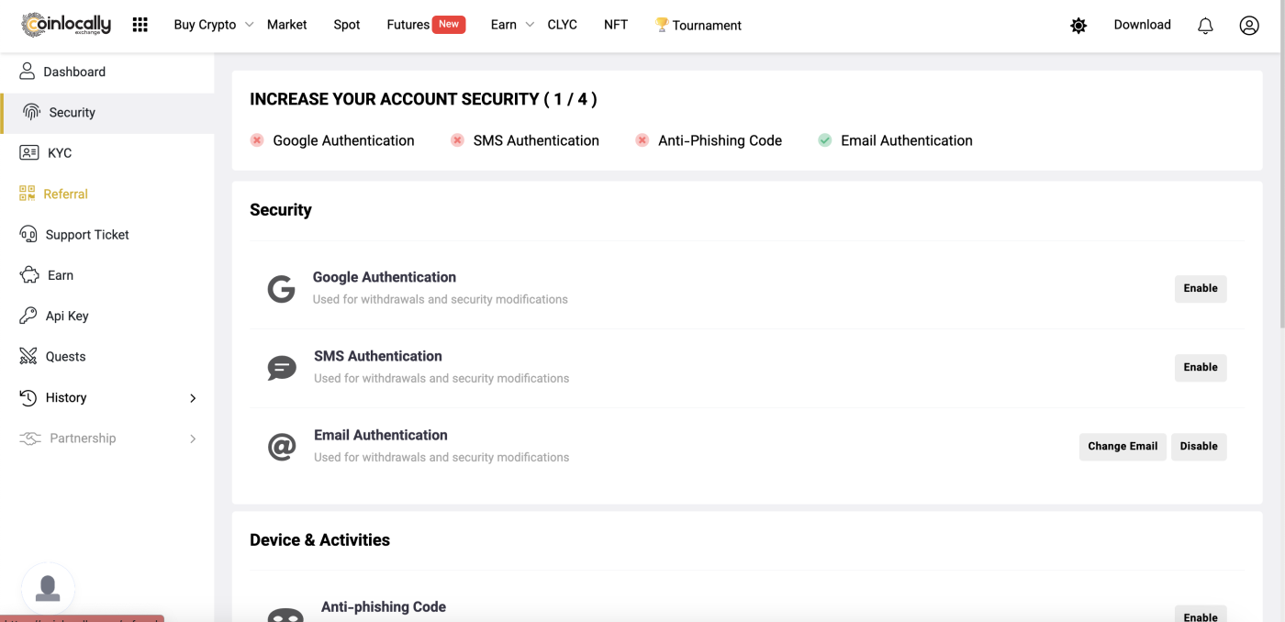
Task: Open the chat avatar bubble
Action: (x=48, y=588)
